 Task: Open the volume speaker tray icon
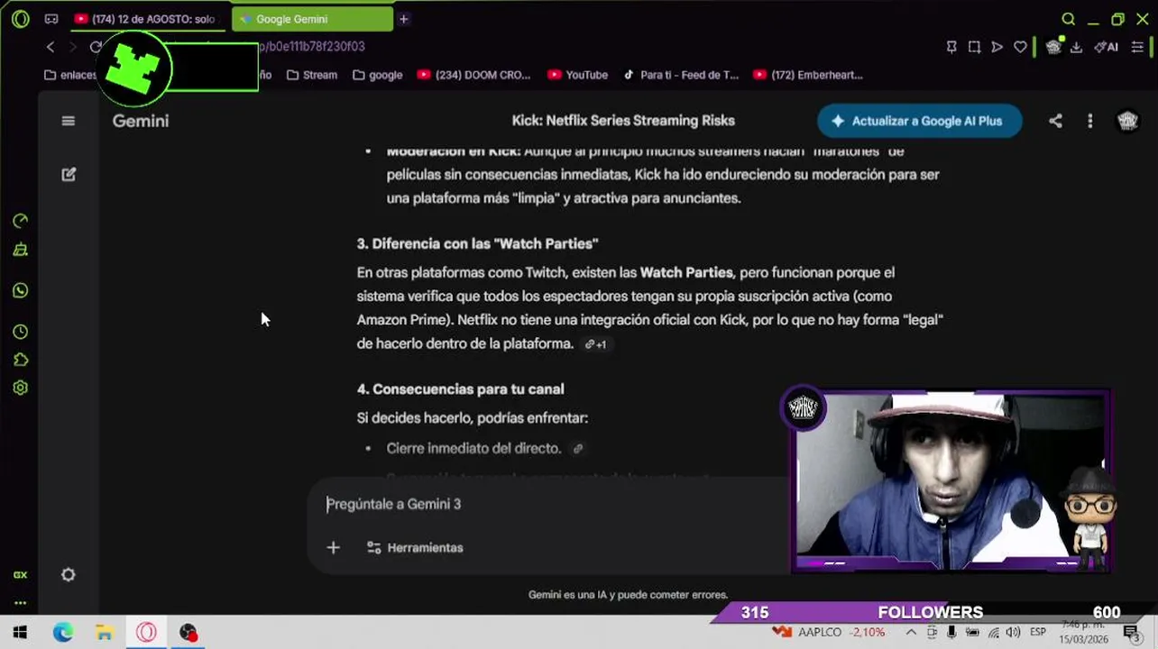pos(1013,633)
